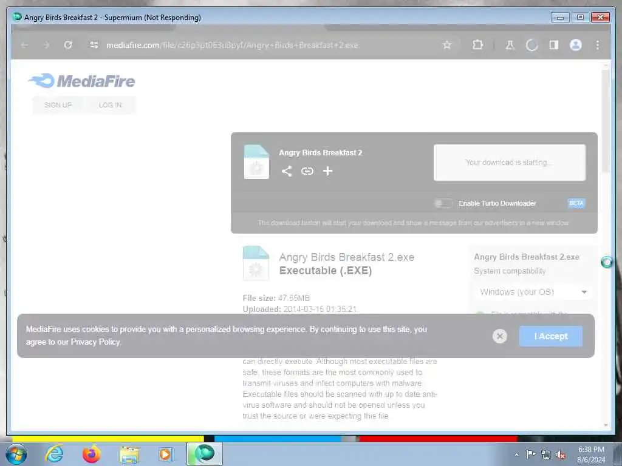This screenshot has height=466, width=622.
Task: Click the 'File size: 47.55MB' text
Action: (x=276, y=298)
